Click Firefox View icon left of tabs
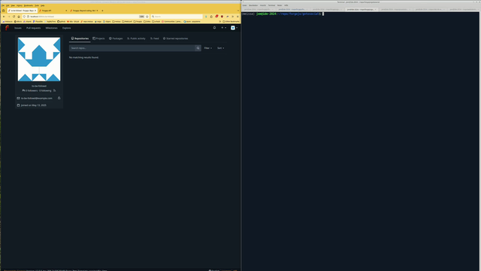Screen dimensions: 481x271 (3, 11)
